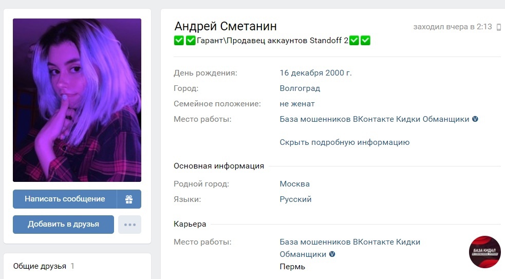
Task: Click the verified badge next to Обманщики in summary
Action: pos(475,119)
